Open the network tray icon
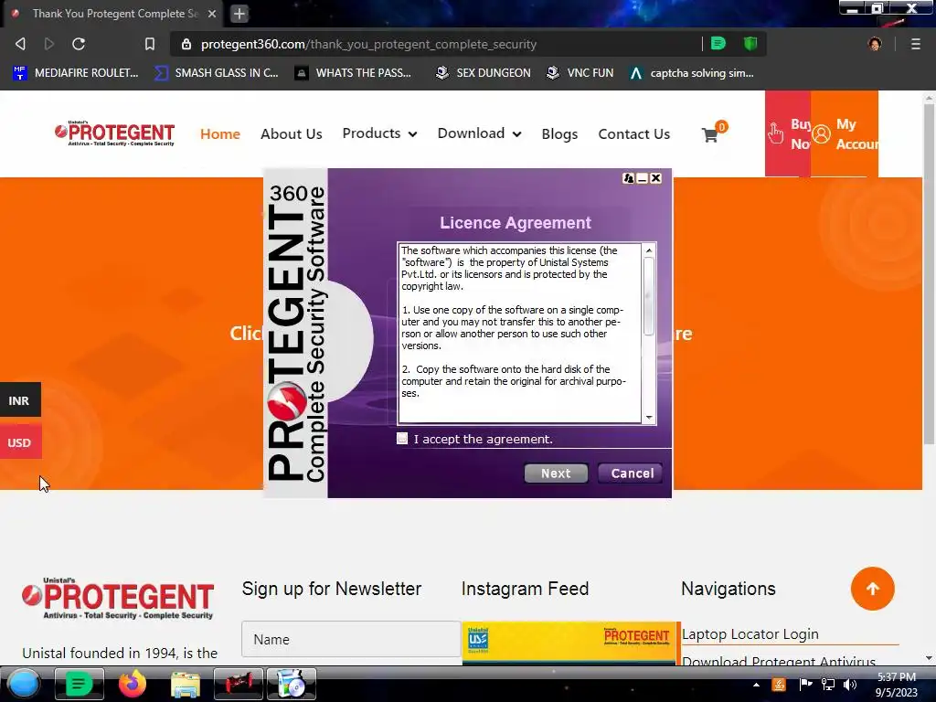Viewport: 936px width, 702px height. [828, 685]
